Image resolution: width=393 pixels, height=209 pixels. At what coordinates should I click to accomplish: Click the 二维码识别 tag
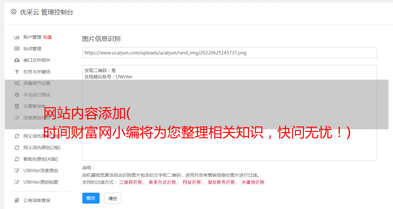130,182
